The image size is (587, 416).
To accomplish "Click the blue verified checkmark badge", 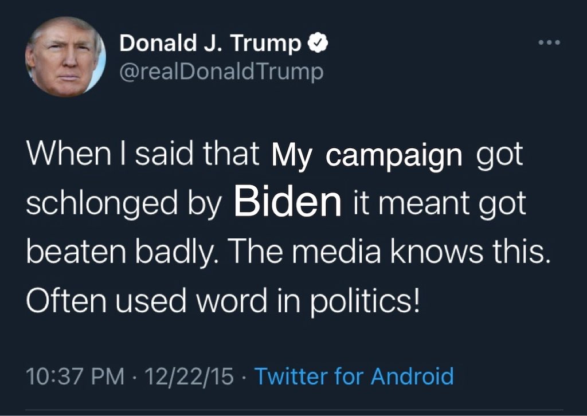I will [318, 43].
